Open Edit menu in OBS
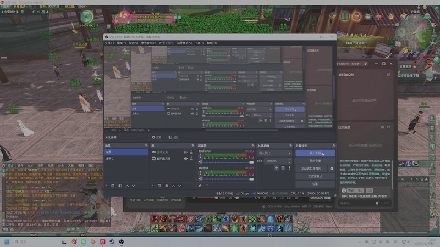 [x=121, y=43]
